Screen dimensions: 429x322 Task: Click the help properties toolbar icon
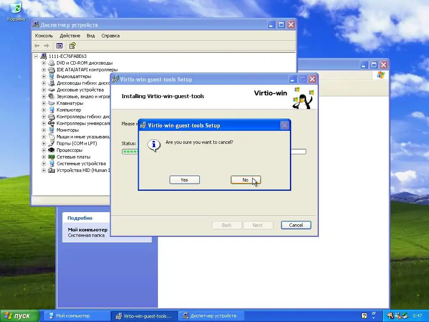tap(72, 46)
